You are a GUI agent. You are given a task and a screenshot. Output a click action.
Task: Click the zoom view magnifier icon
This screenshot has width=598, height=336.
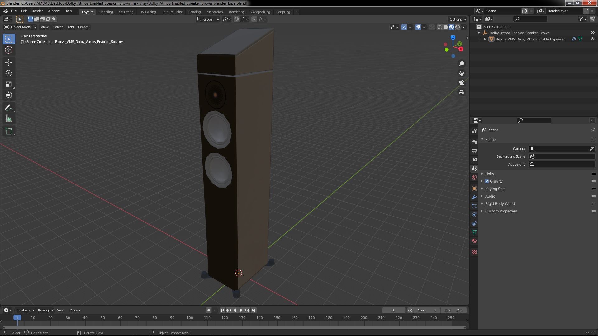(x=462, y=64)
